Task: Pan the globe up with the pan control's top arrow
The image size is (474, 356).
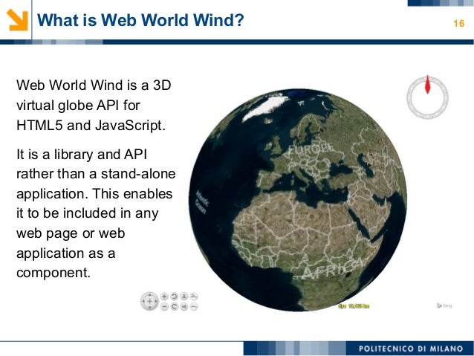Action: point(149,295)
